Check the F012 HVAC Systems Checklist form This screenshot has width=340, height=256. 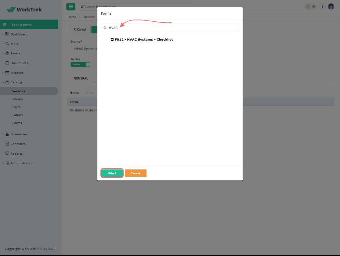tap(112, 39)
